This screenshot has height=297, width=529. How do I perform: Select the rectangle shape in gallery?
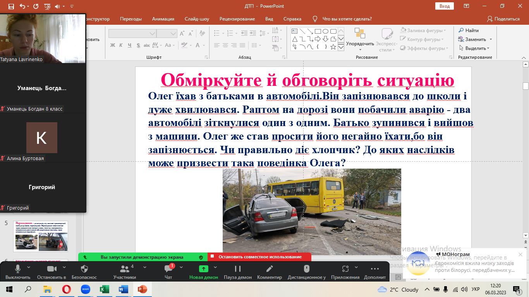318,31
